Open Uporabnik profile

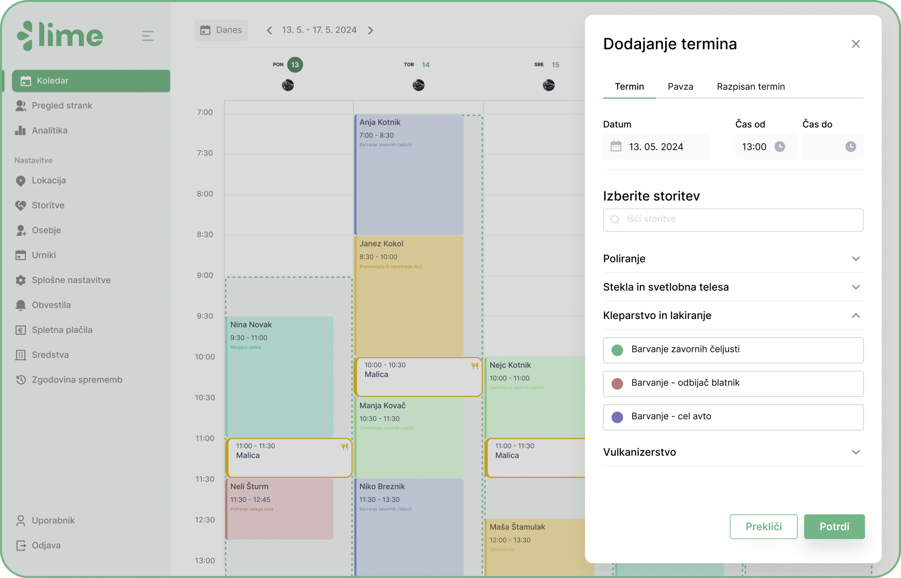[x=45, y=520]
